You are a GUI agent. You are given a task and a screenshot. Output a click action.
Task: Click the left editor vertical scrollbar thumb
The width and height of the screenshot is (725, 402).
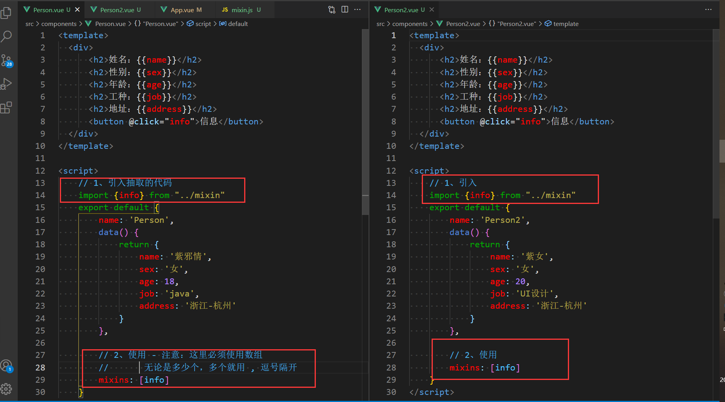365,122
